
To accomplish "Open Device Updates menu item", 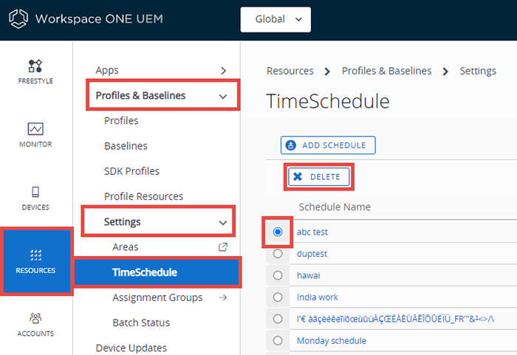I will click(x=131, y=348).
